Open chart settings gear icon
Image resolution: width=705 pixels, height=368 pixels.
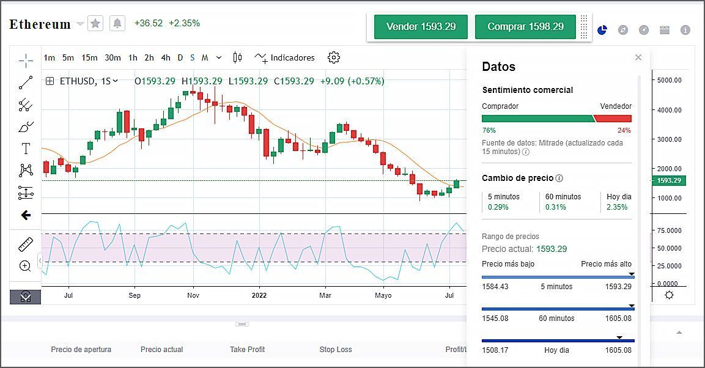[x=333, y=57]
